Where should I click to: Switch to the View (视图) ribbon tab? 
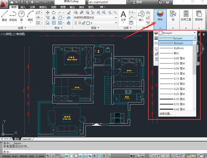tap(53, 7)
